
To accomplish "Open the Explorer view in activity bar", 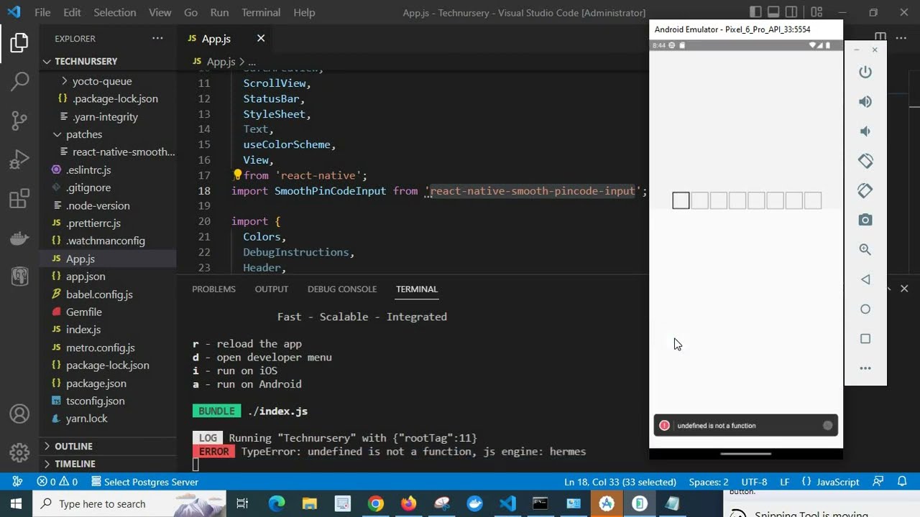I will point(19,42).
